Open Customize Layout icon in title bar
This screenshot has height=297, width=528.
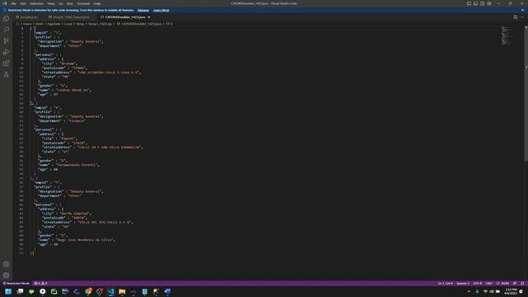(x=489, y=3)
